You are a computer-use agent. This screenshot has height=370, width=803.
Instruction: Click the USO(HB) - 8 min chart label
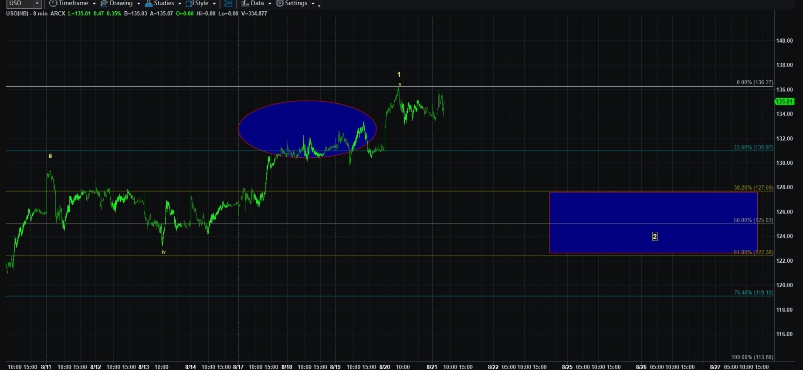[x=27, y=14]
